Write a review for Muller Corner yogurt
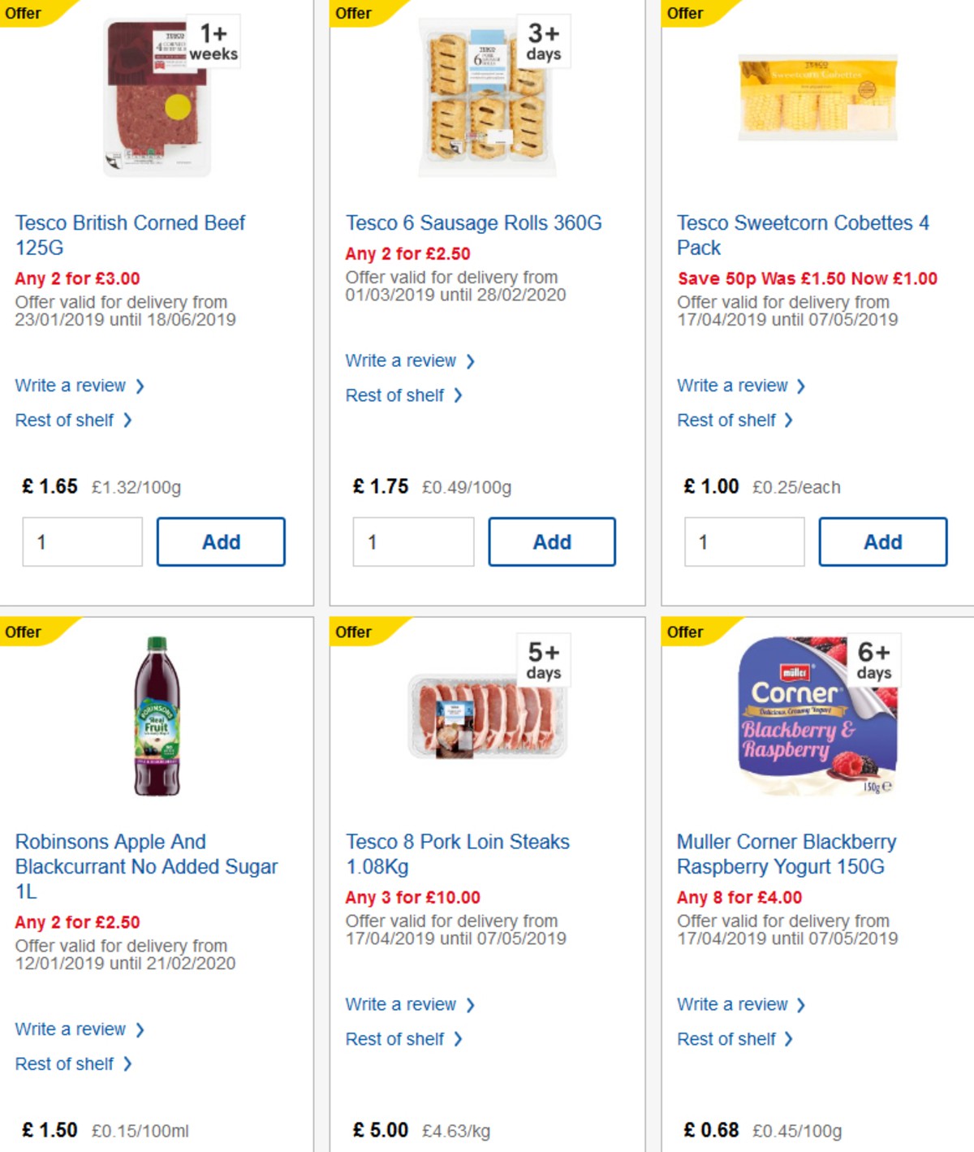The height and width of the screenshot is (1152, 974). 733,1004
